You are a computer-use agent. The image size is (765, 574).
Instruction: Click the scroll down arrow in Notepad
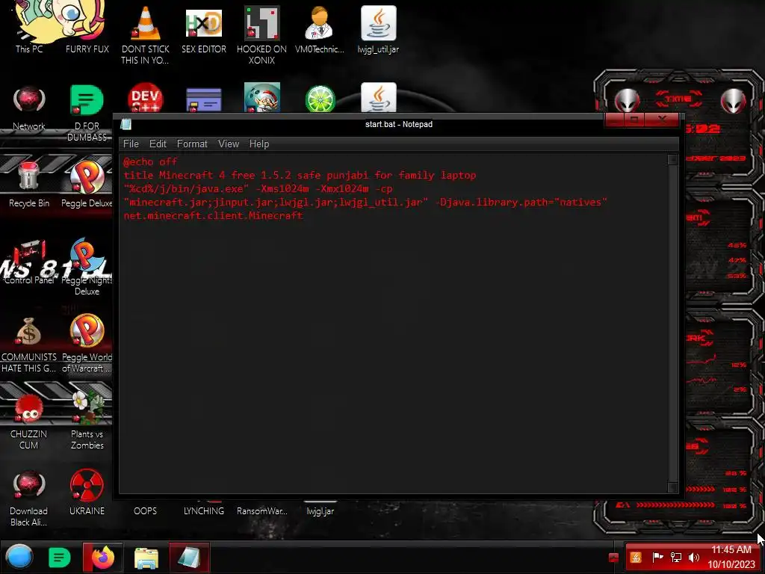click(672, 487)
